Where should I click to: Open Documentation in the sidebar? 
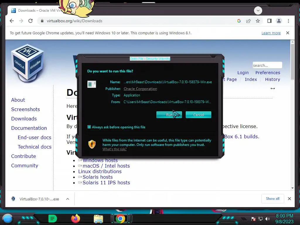click(x=29, y=128)
